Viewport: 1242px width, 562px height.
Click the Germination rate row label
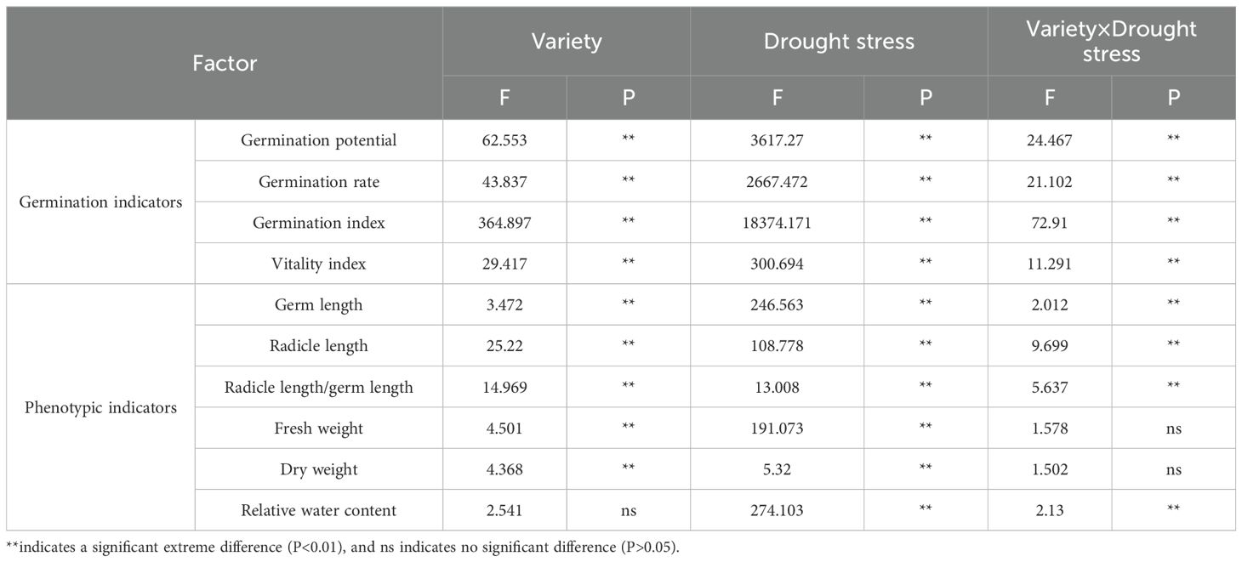coord(318,182)
